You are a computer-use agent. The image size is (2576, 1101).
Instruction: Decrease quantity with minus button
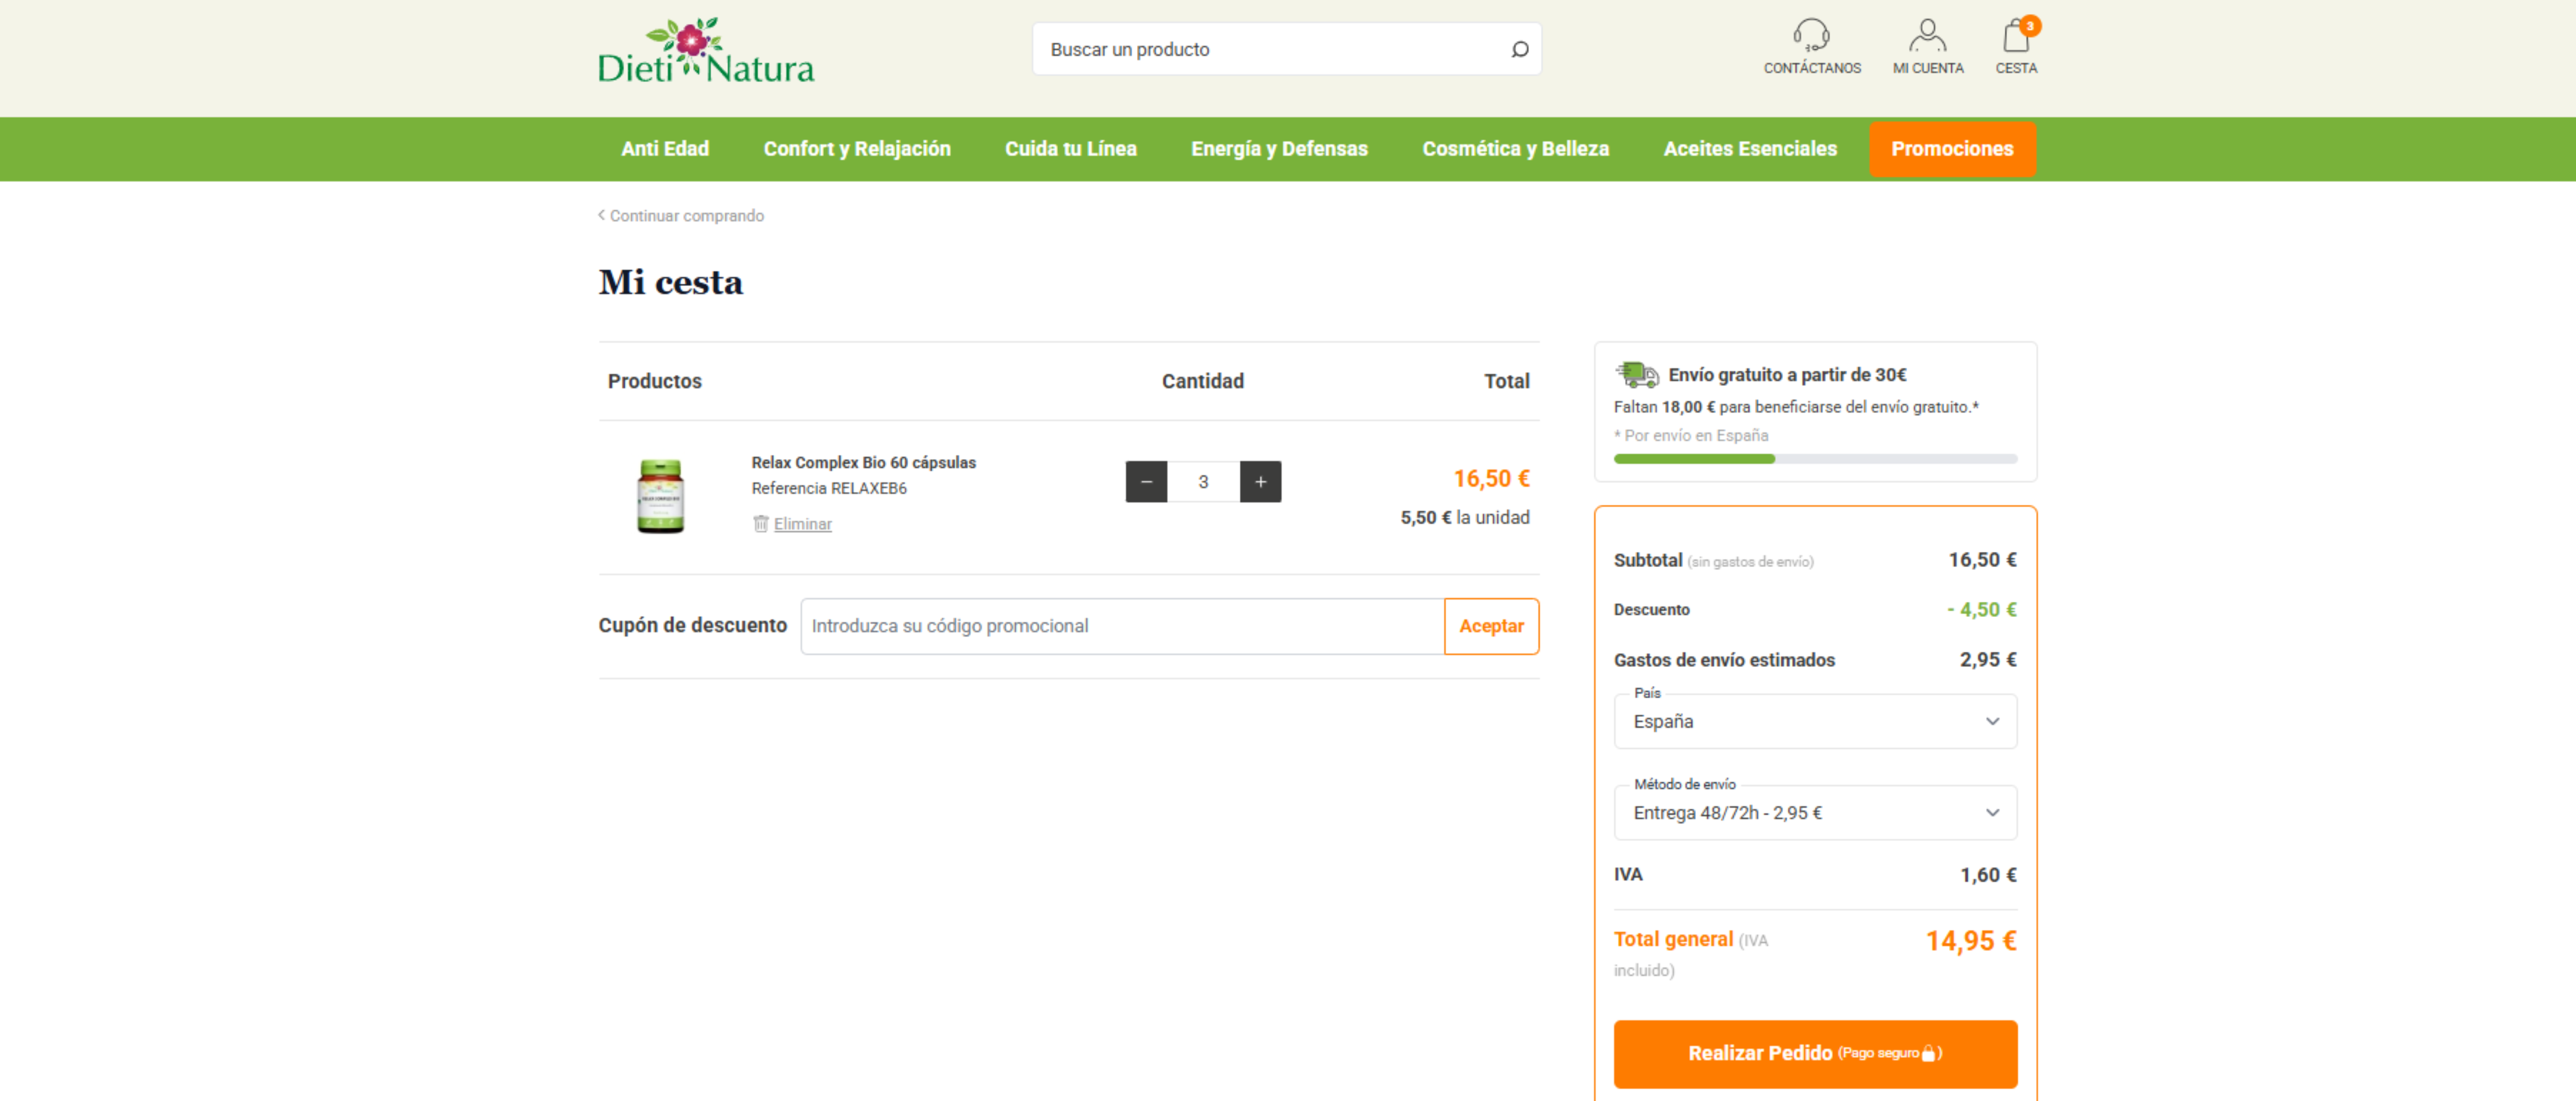(1146, 482)
